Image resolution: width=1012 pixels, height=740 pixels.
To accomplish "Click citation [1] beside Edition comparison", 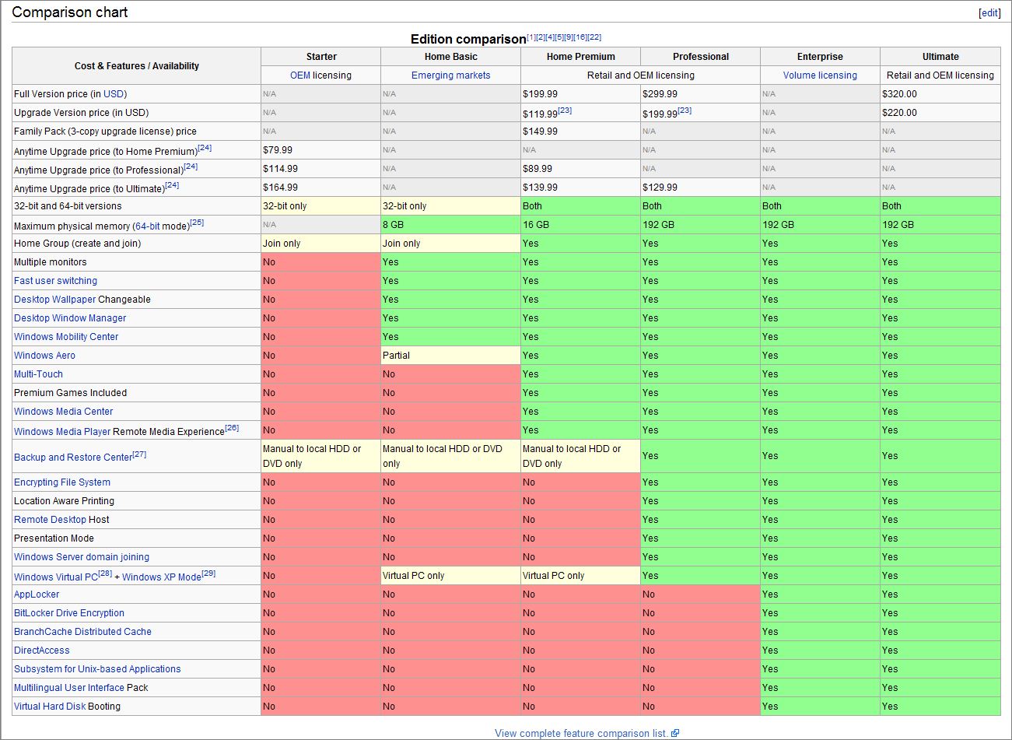I will [x=531, y=37].
